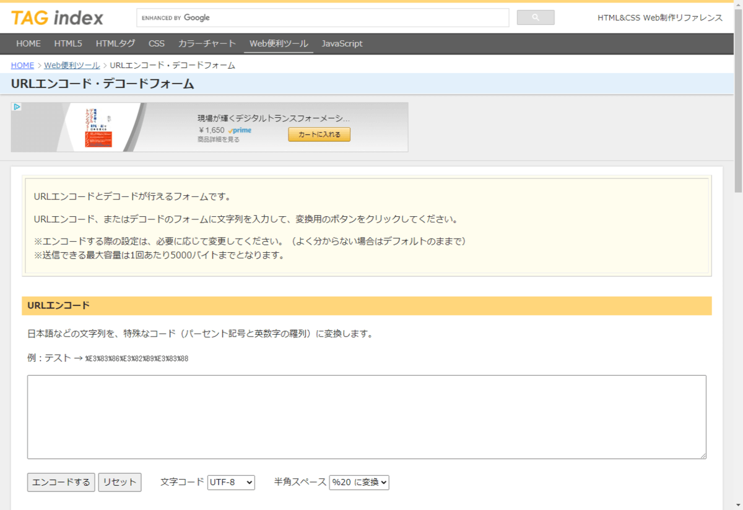743x510 pixels.
Task: Open the 文字コード UTF-8 dropdown
Action: (x=231, y=482)
